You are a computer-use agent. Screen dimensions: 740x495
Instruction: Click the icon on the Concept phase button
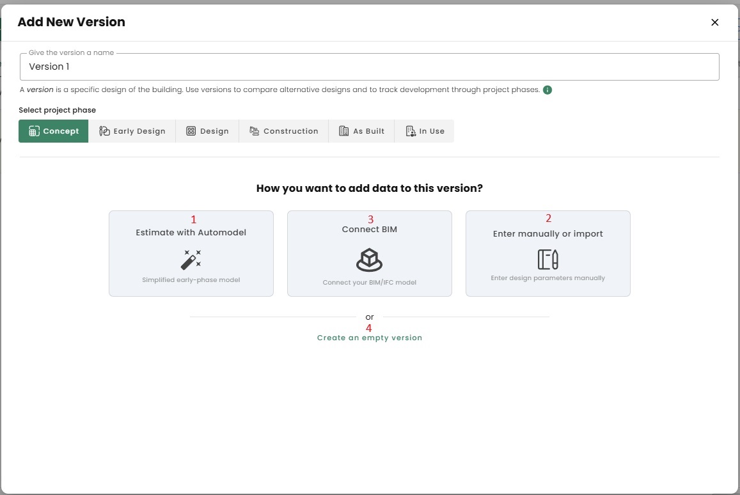(35, 131)
